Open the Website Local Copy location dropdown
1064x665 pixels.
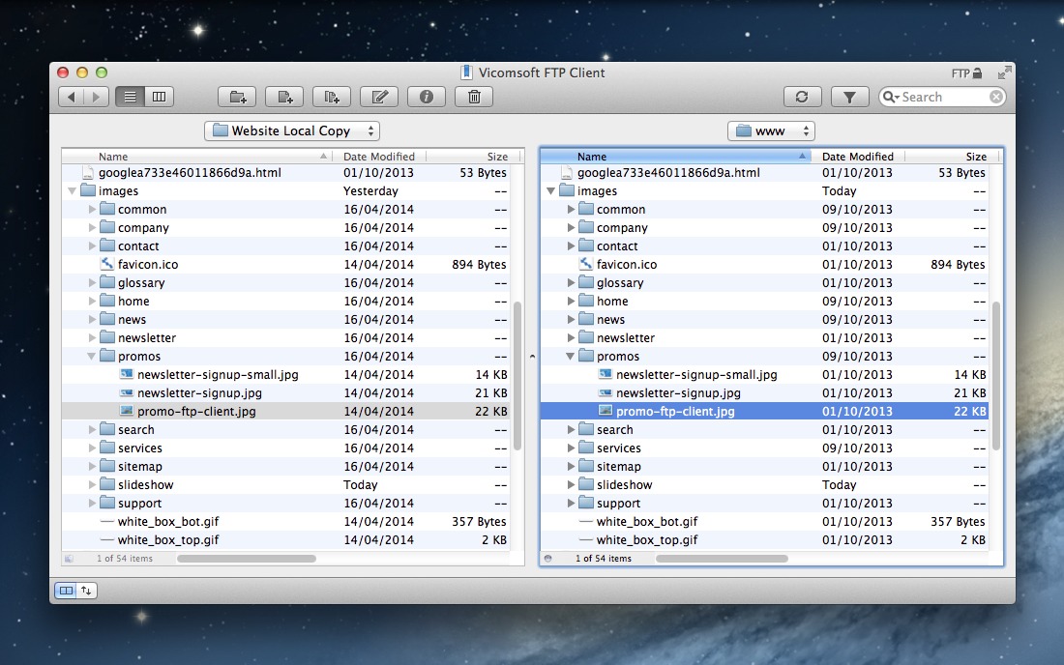[292, 130]
